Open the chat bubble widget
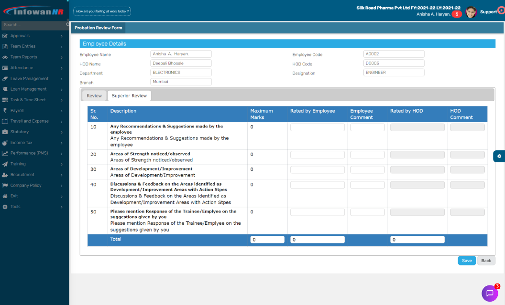 (x=489, y=293)
